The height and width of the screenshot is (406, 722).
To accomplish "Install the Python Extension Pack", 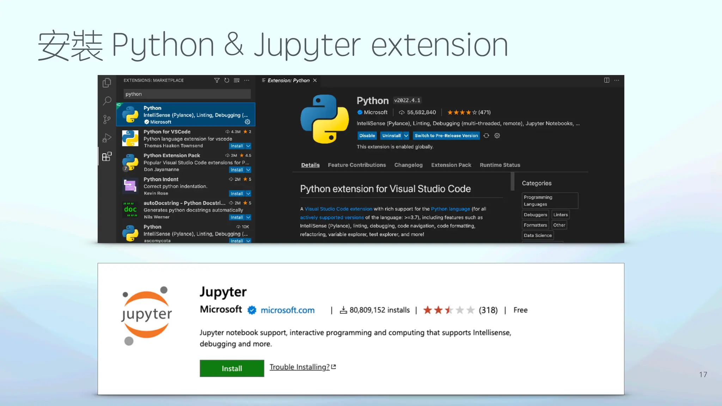I will tap(237, 170).
